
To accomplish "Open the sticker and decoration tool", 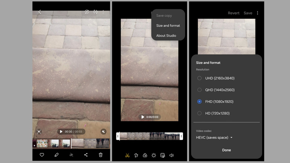I will [162, 156].
